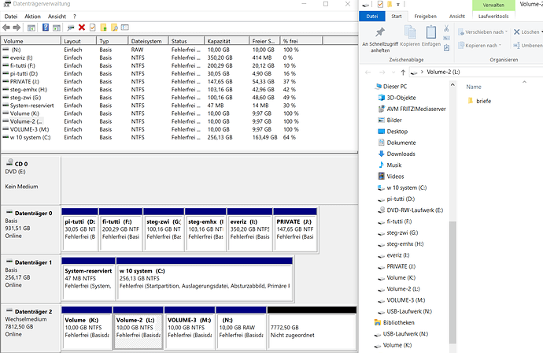Click the sort arrow above the Name column header
The height and width of the screenshot is (353, 543).
[524, 82]
